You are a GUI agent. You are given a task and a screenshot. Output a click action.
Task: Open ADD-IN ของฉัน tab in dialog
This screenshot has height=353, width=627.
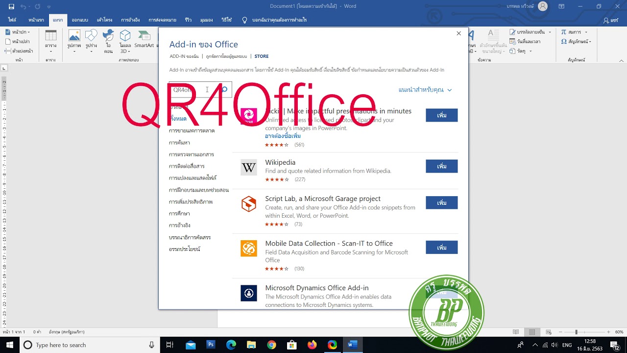coord(184,56)
